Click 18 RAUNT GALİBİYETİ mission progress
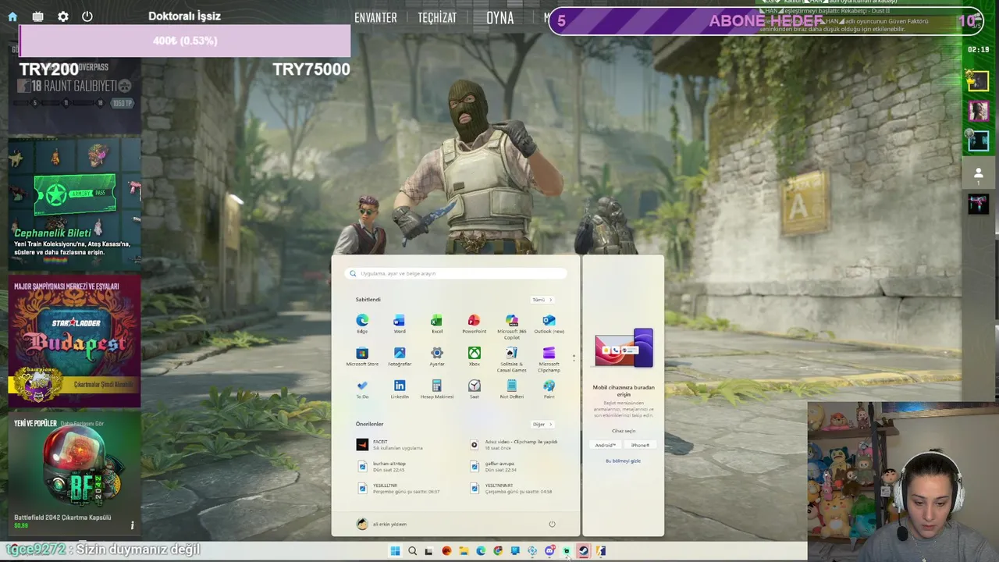This screenshot has height=562, width=999. (x=75, y=86)
